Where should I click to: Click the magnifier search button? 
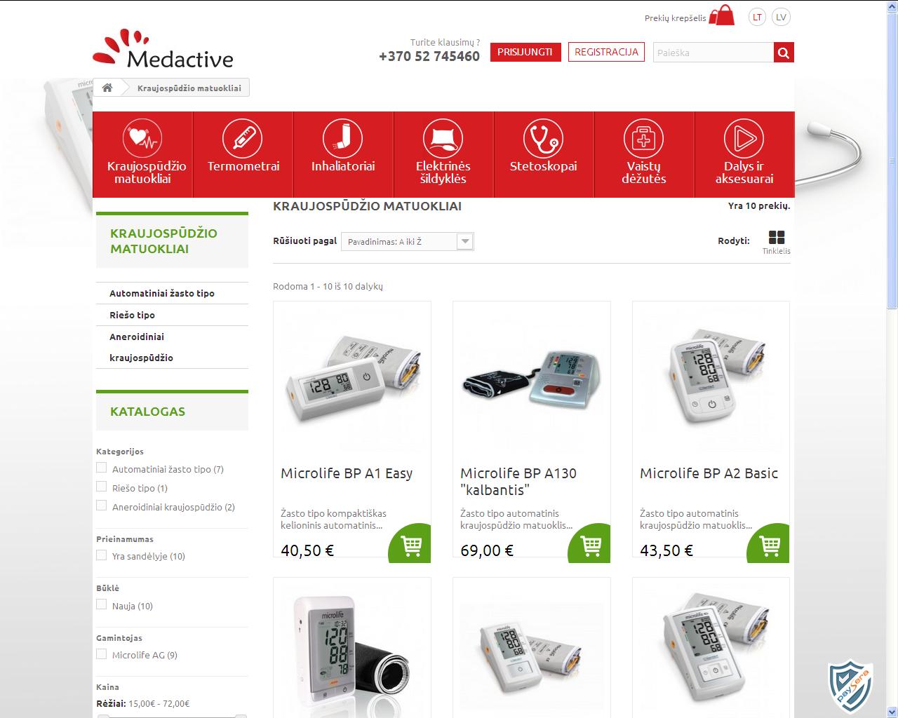(784, 53)
